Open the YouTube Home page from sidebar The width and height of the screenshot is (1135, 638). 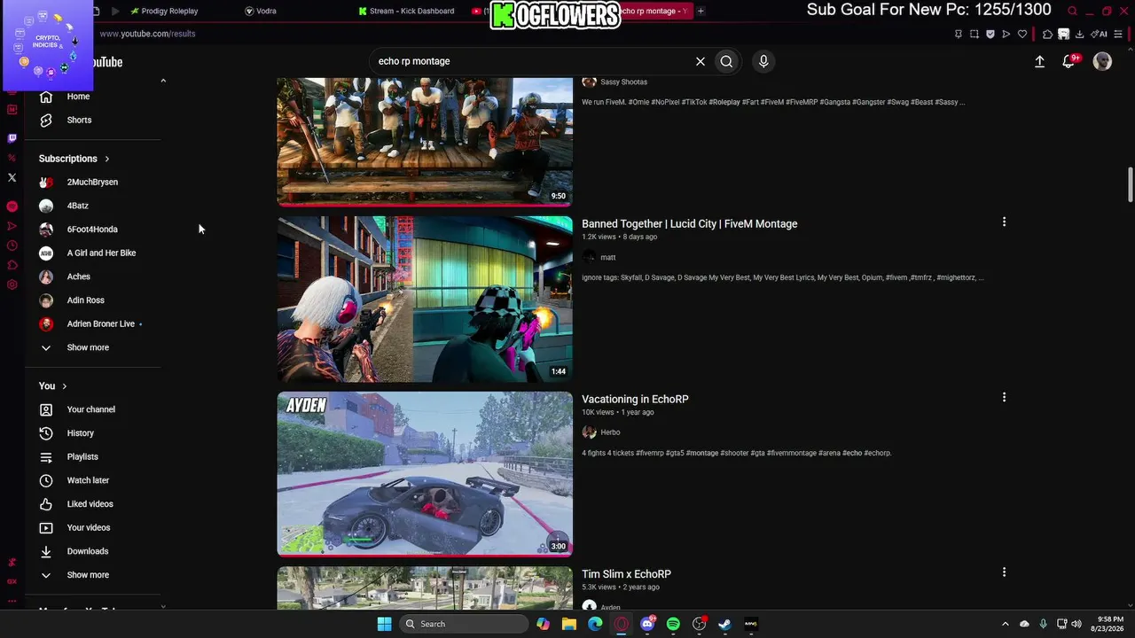click(78, 97)
